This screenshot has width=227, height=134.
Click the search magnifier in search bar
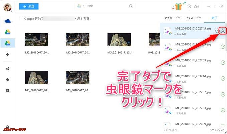coord(131,6)
